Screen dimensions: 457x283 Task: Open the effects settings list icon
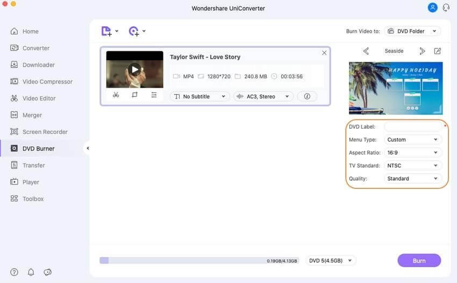(154, 95)
